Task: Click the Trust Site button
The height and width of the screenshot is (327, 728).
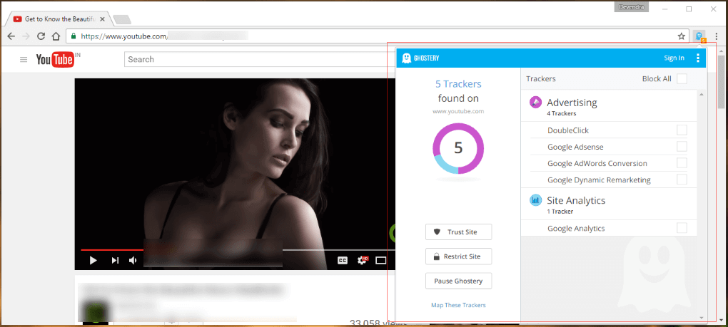Action: [x=458, y=232]
